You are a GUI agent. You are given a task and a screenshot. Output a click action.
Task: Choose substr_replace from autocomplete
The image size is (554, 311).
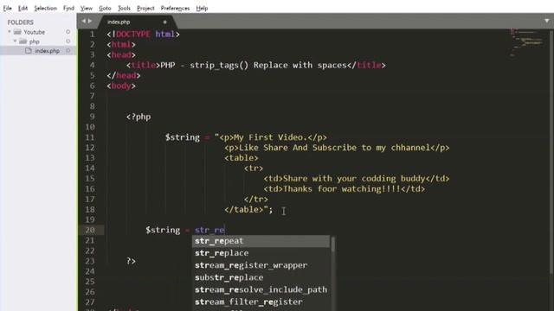click(x=261, y=277)
